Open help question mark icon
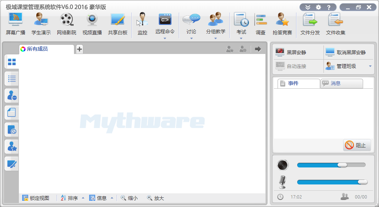This screenshot has height=207, width=379. click(329, 7)
